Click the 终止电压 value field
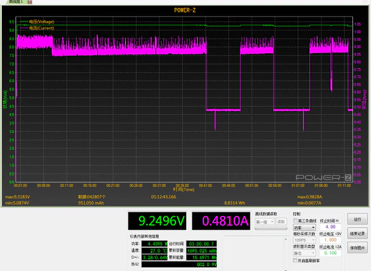 click(331, 240)
